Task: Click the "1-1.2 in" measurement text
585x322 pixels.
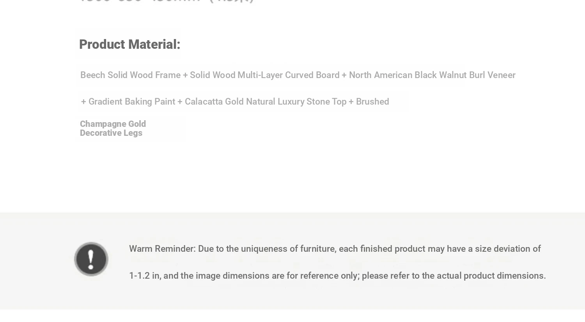Action: (144, 276)
